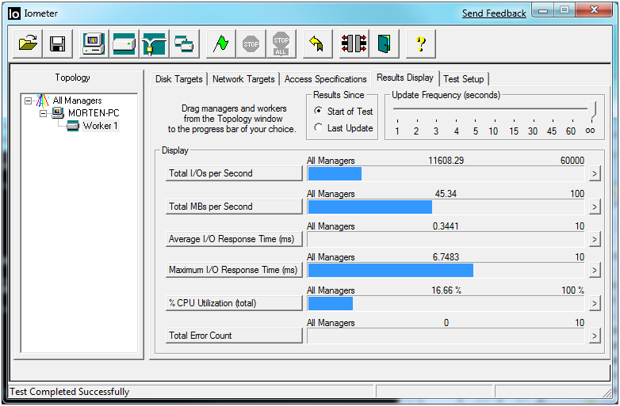The width and height of the screenshot is (620, 406).
Task: Click Total MBs per Second button
Action: tap(234, 207)
